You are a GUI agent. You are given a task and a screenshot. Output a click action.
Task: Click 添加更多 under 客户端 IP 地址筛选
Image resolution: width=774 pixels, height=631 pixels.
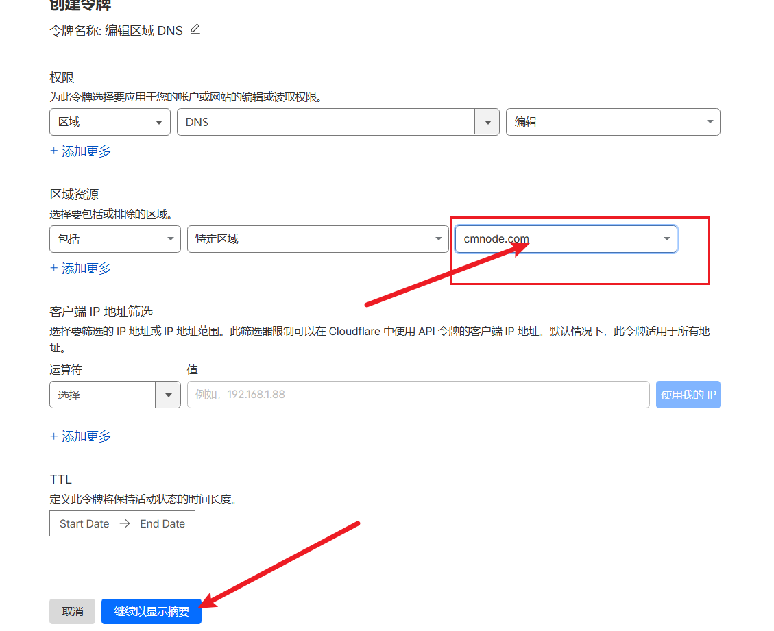81,436
